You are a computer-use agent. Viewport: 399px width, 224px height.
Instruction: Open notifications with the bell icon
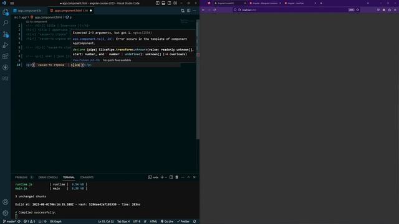click(x=195, y=222)
